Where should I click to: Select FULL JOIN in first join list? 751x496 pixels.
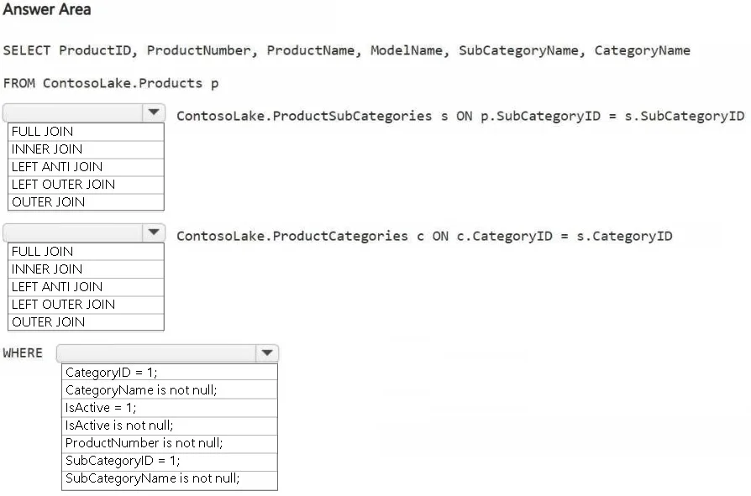coord(87,132)
